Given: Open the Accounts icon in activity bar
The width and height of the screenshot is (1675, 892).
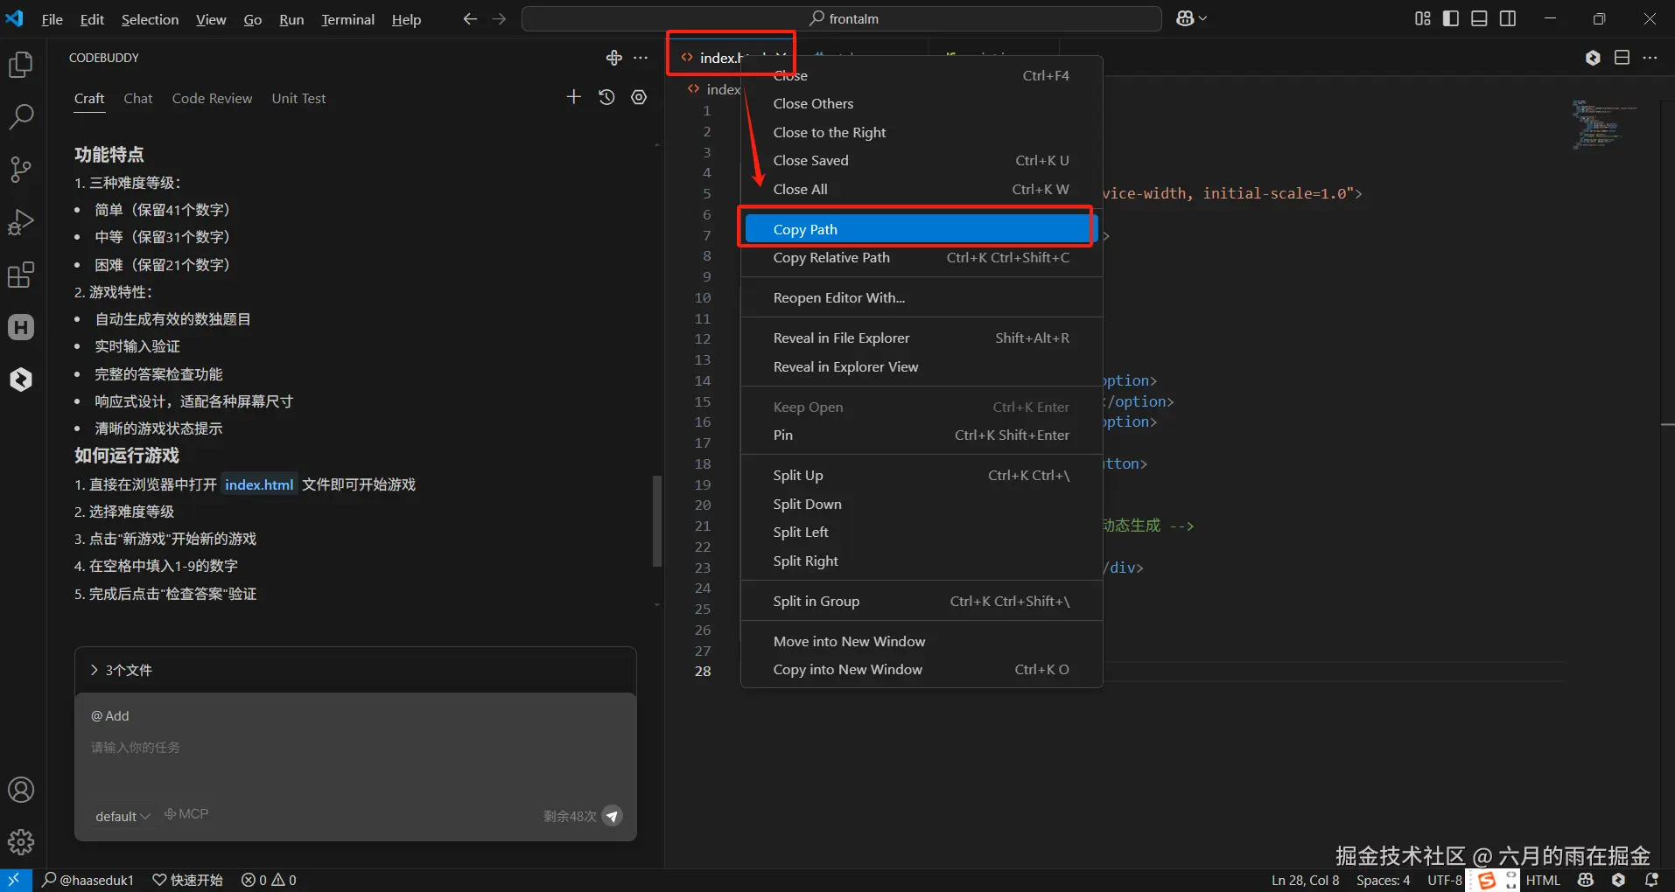Looking at the screenshot, I should (21, 790).
